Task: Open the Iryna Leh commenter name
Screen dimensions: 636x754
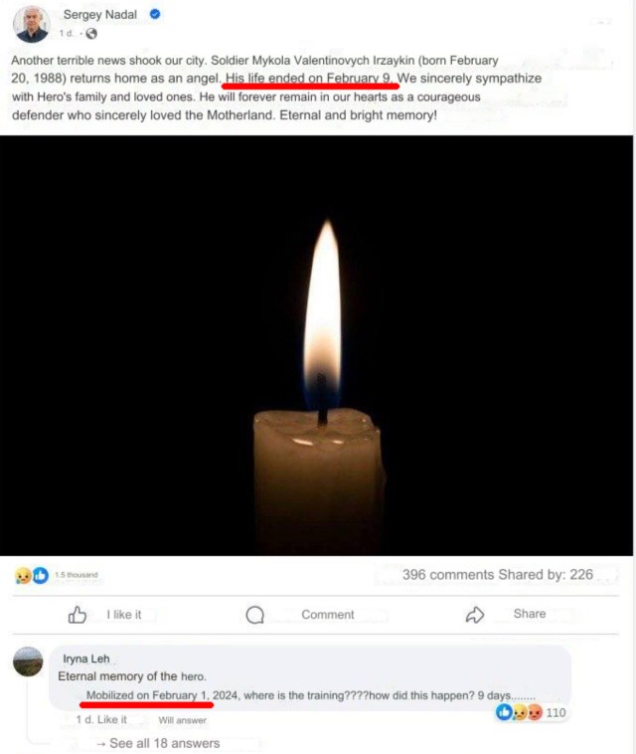Action: click(x=86, y=659)
